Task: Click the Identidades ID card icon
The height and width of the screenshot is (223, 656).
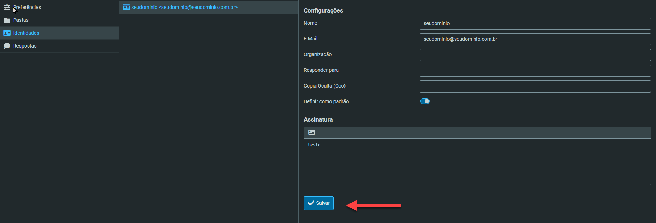Action: click(x=7, y=33)
